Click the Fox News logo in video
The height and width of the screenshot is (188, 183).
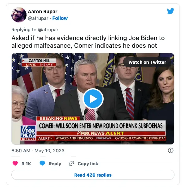(28, 133)
